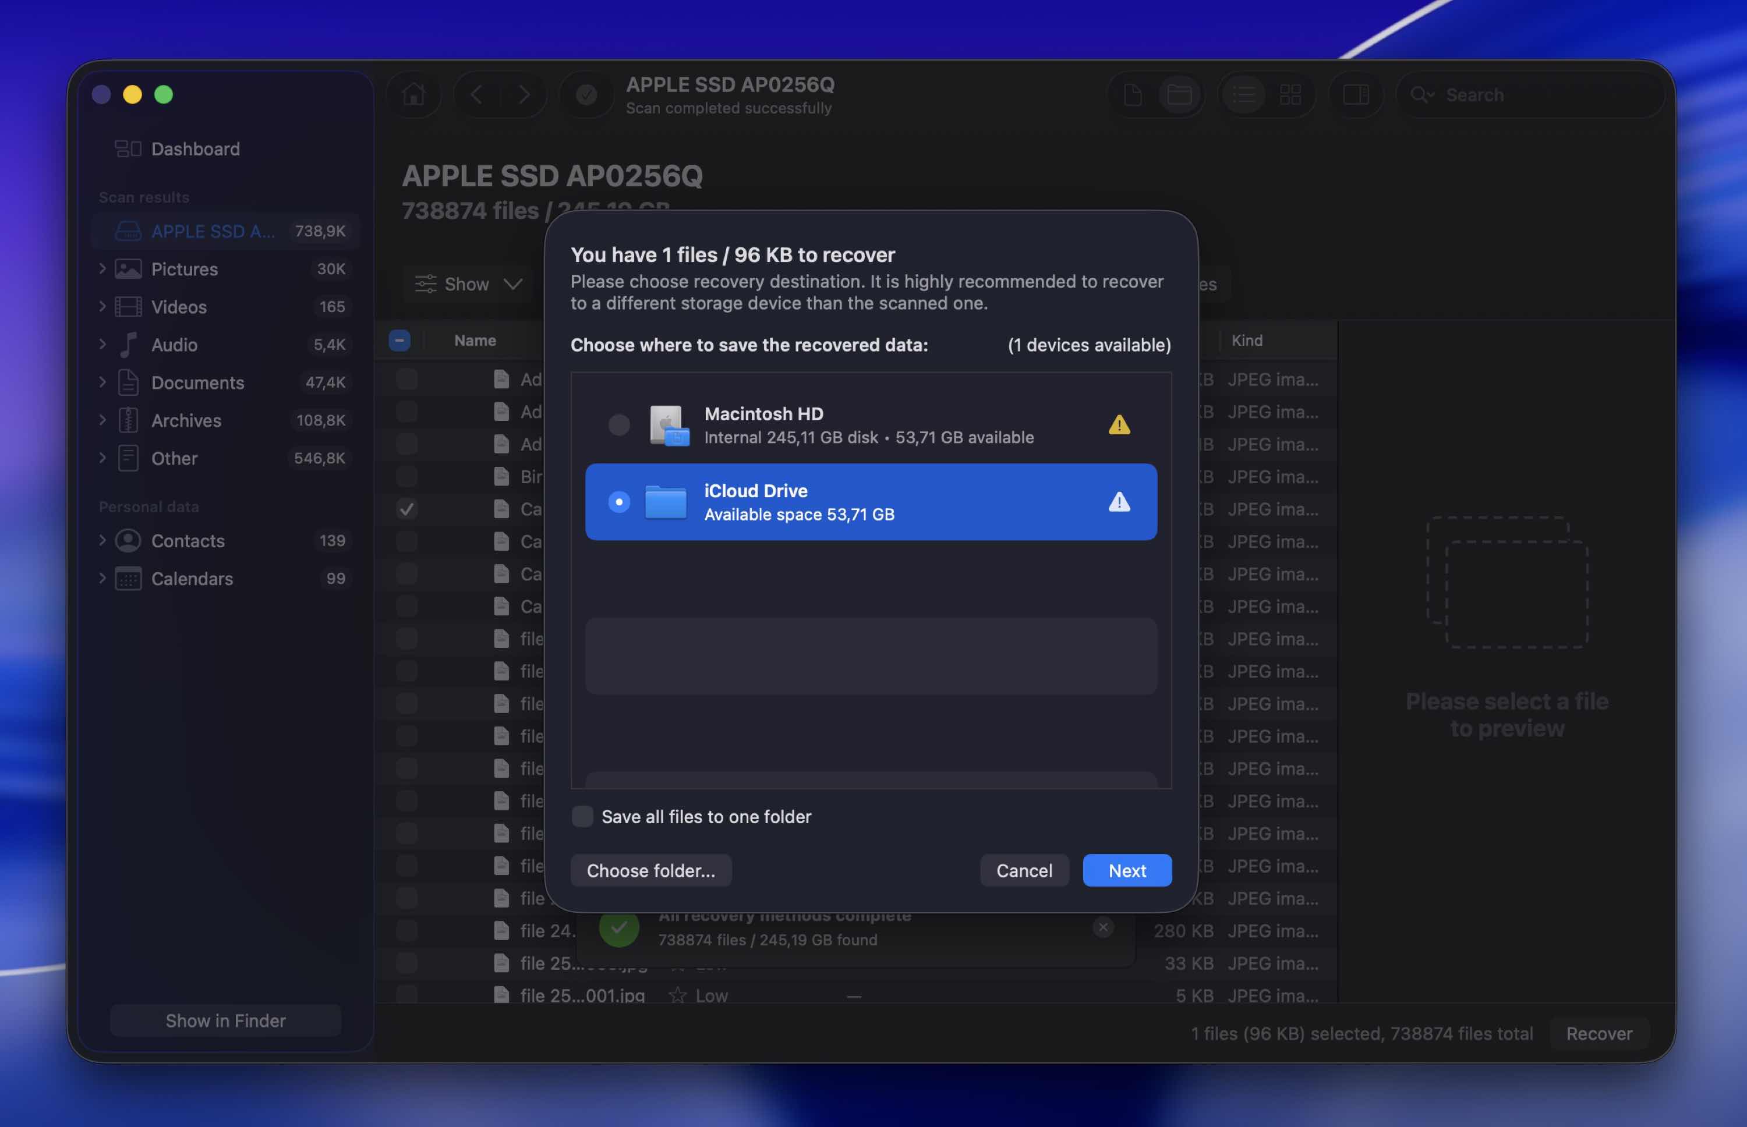Expand the Pictures tree chevron
1747x1127 pixels.
click(x=102, y=268)
